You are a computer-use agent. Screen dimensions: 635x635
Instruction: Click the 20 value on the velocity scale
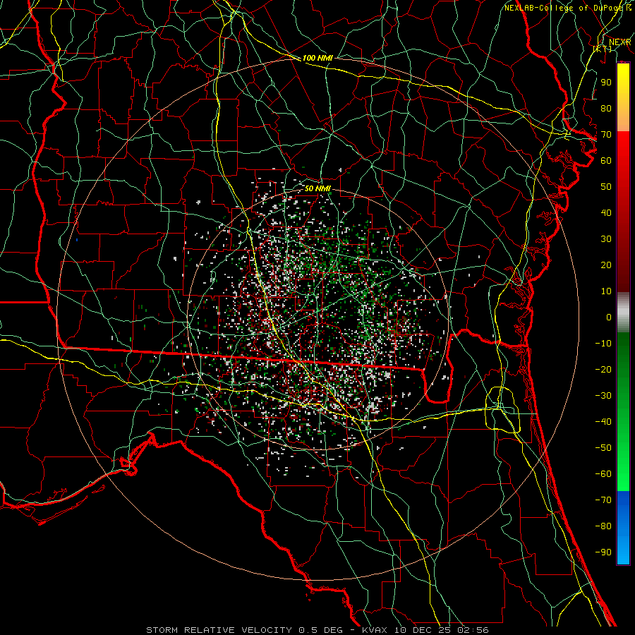pyautogui.click(x=606, y=265)
